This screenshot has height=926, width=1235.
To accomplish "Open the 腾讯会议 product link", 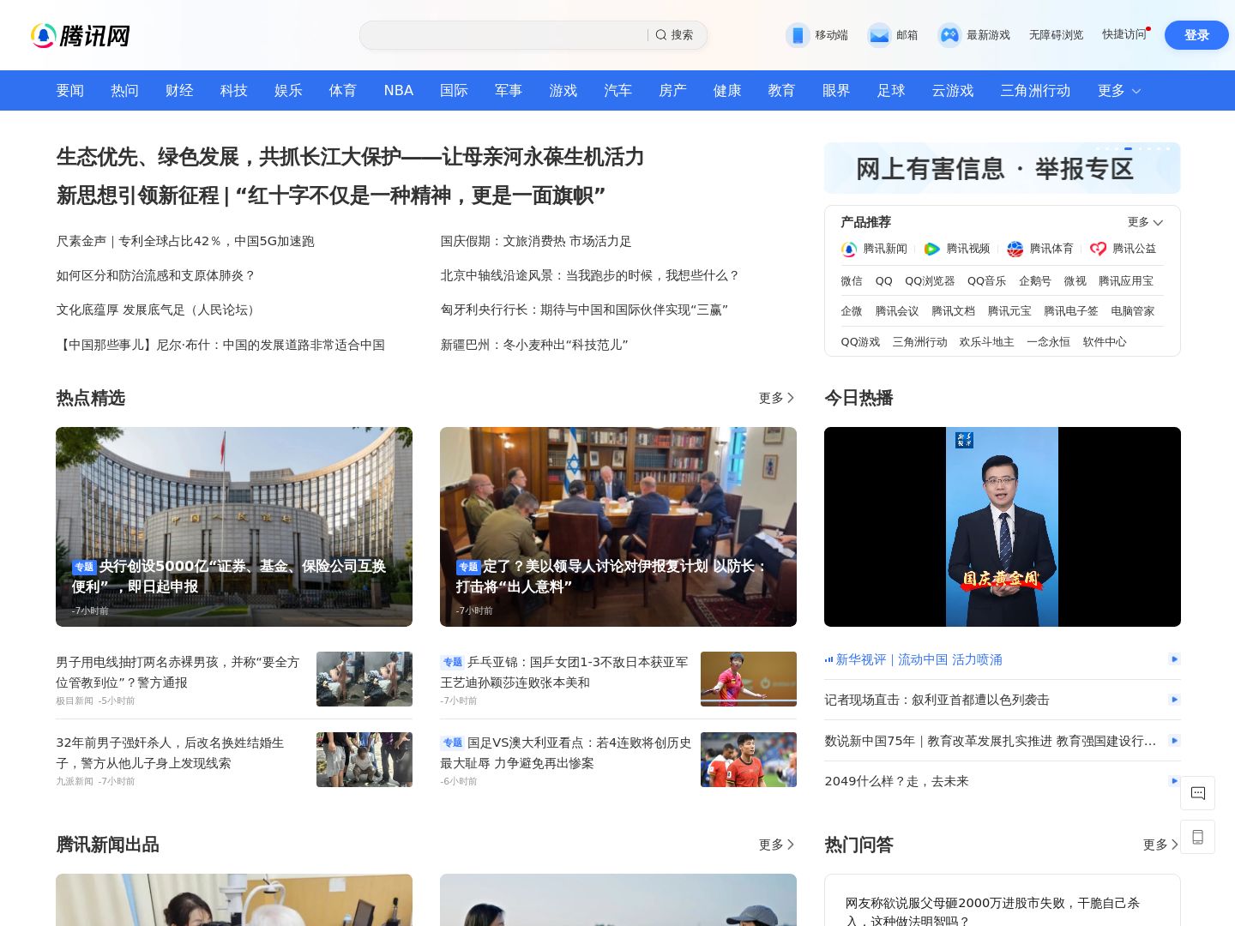I will point(897,311).
